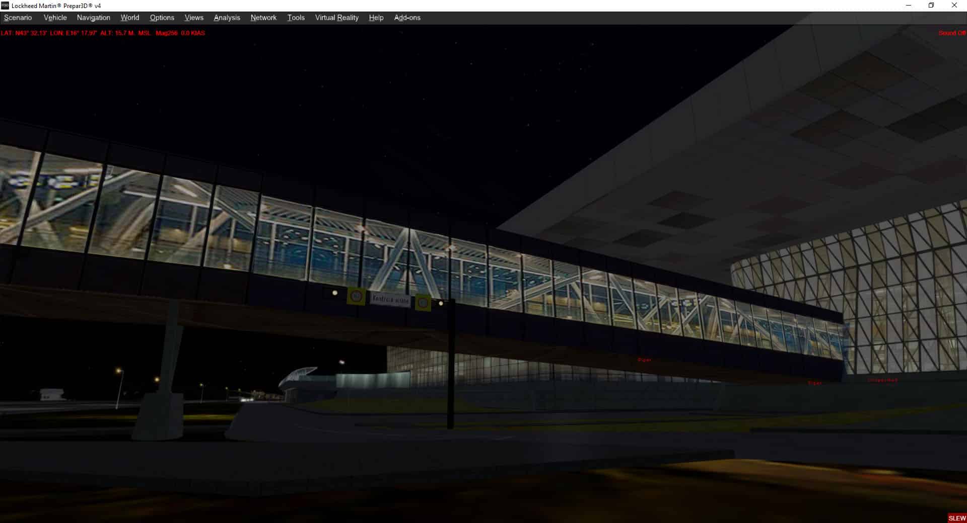
Task: Open the Help menu
Action: 376,18
